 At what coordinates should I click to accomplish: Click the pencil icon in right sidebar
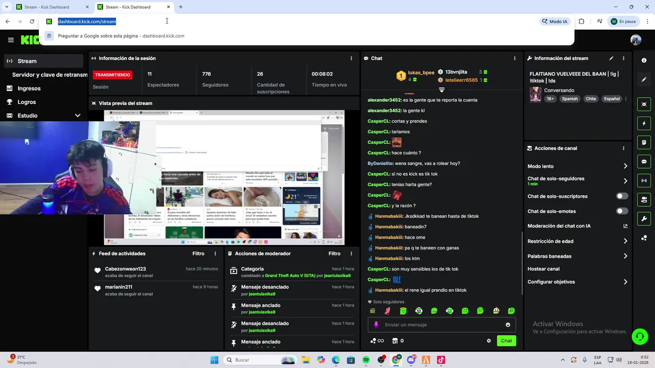click(x=644, y=79)
